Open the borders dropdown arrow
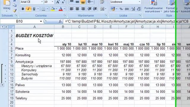This screenshot has height=107, width=190. point(47,9)
